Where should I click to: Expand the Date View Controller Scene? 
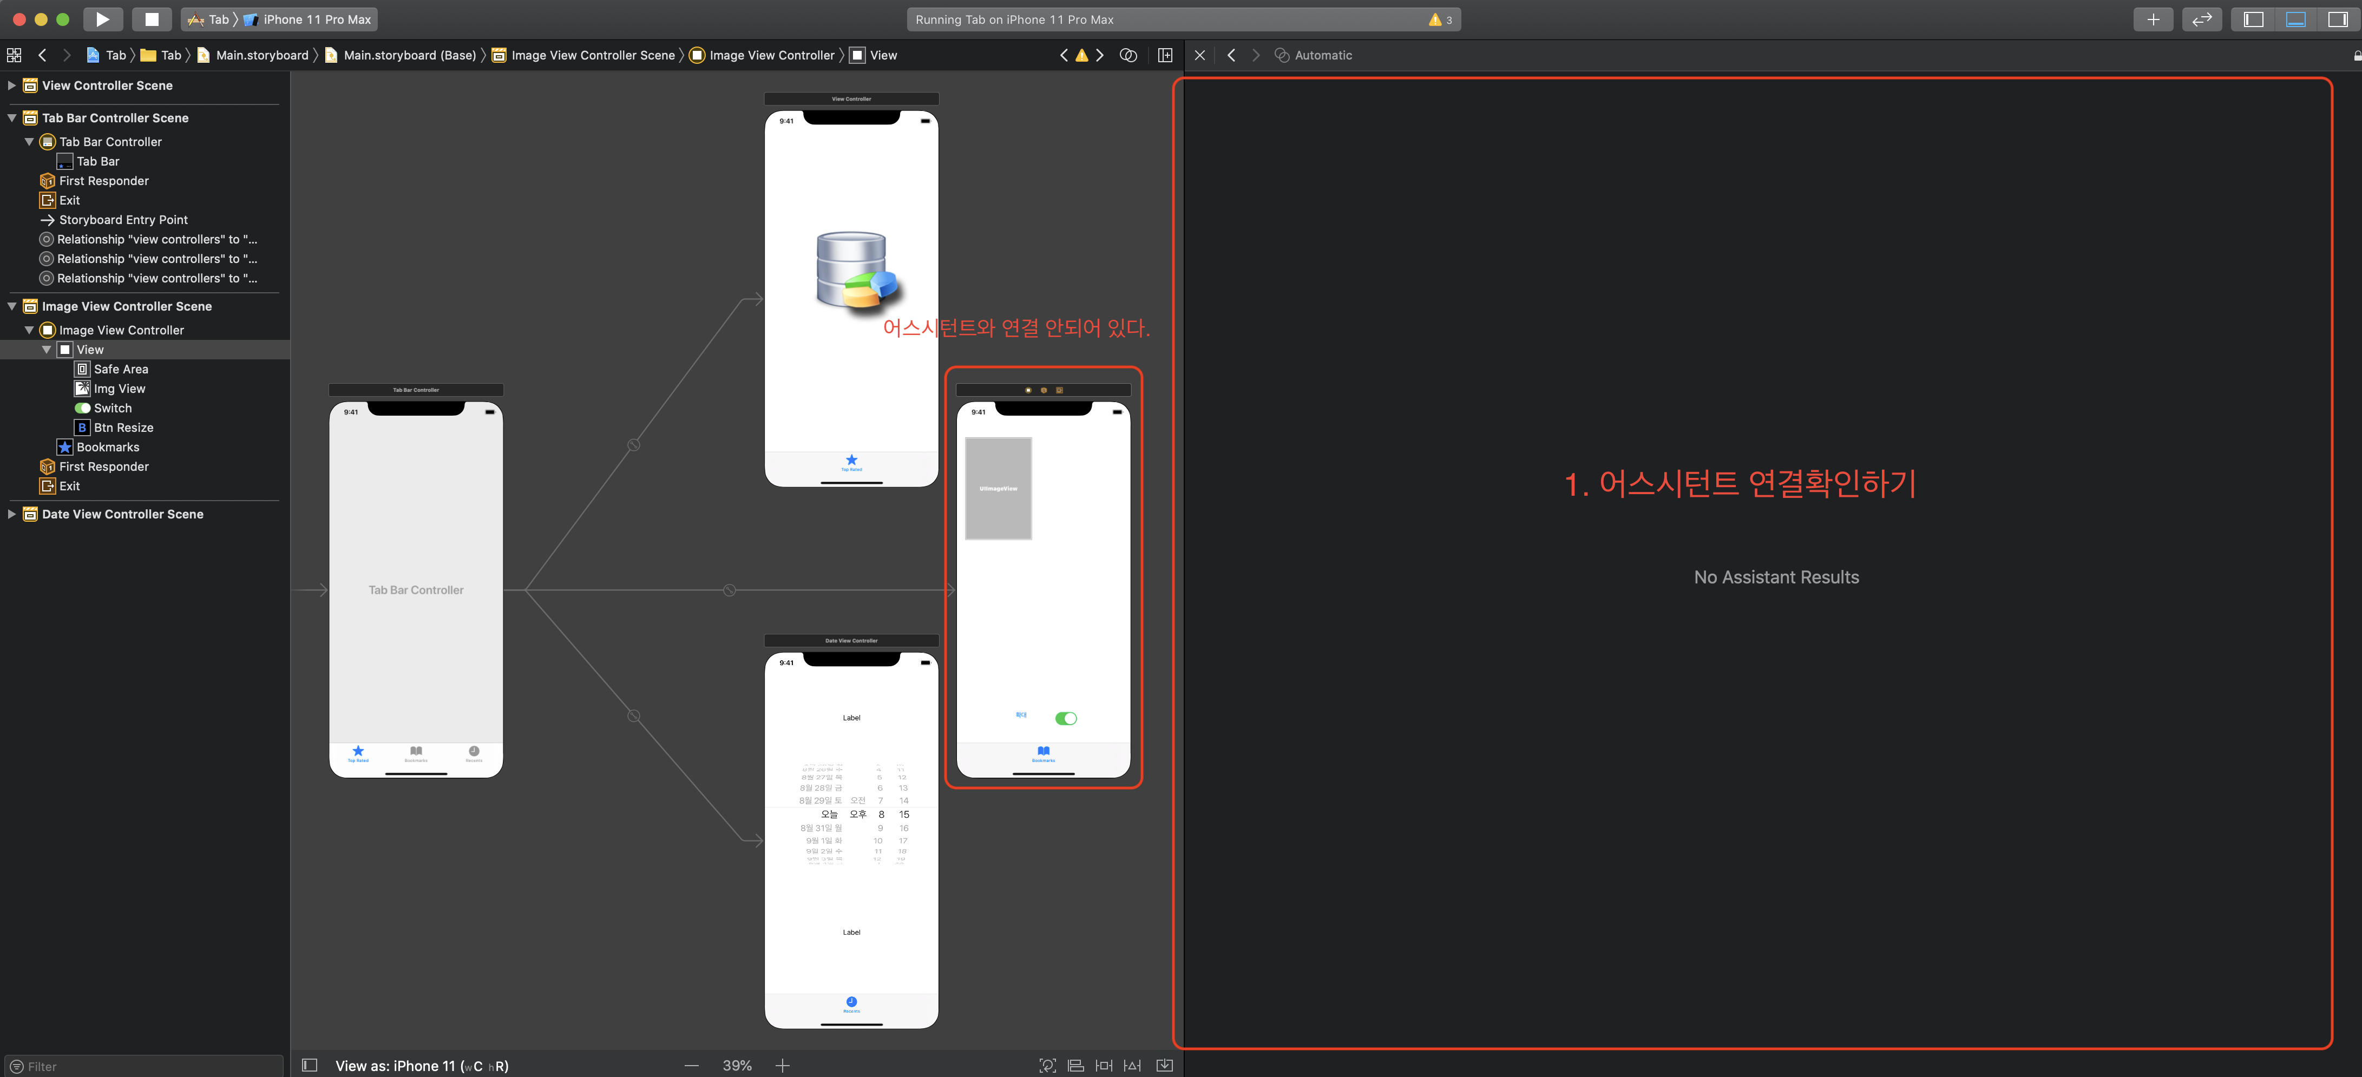click(12, 514)
